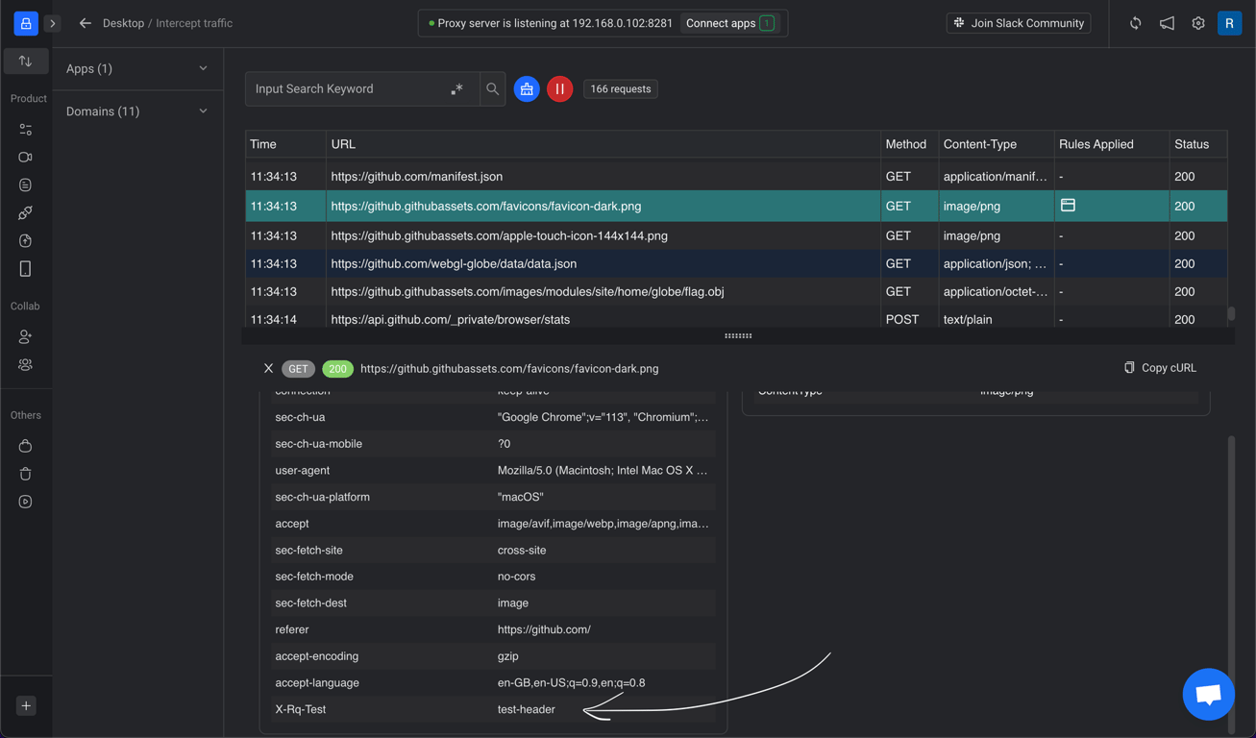Image resolution: width=1256 pixels, height=738 pixels.
Task: Click the search keyword input field
Action: point(346,89)
